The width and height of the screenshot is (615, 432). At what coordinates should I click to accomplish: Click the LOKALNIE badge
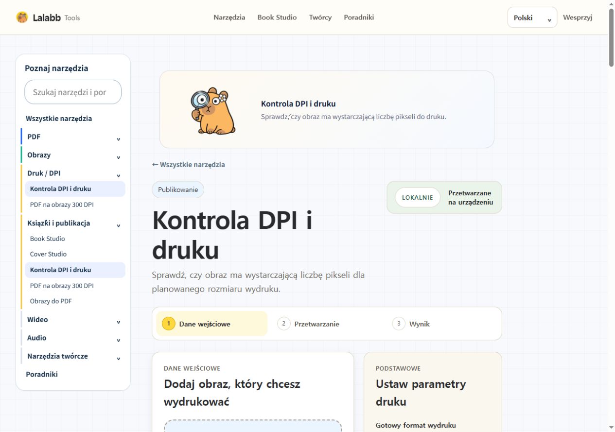[x=417, y=197]
